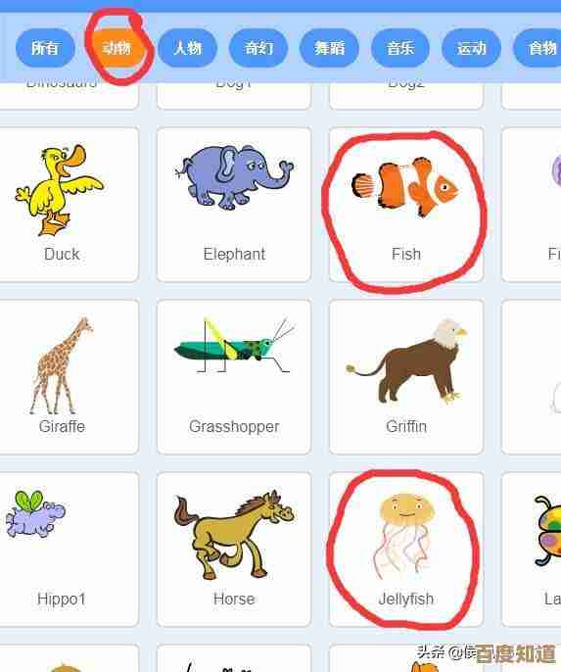Switch to the 奇幻 category
The width and height of the screenshot is (561, 672).
(258, 48)
